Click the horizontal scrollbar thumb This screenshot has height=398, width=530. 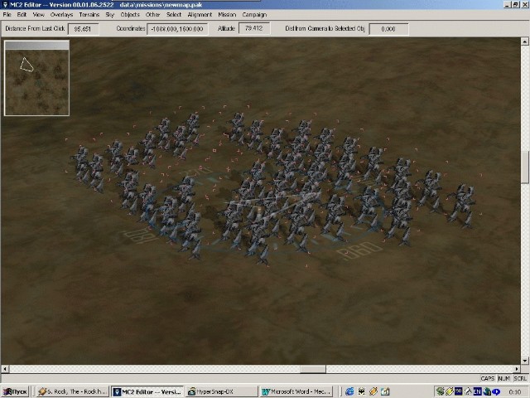pos(313,368)
